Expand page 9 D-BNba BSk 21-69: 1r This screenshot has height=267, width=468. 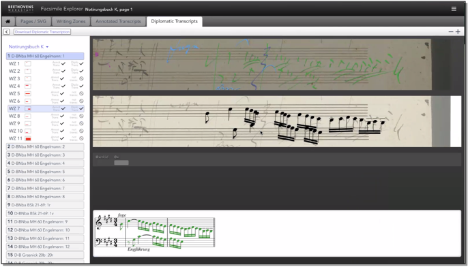click(45, 205)
